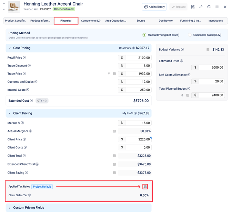This screenshot has height=218, width=231.
Task: Expand the Custom Pricing Fields section
Action: [x=10, y=208]
